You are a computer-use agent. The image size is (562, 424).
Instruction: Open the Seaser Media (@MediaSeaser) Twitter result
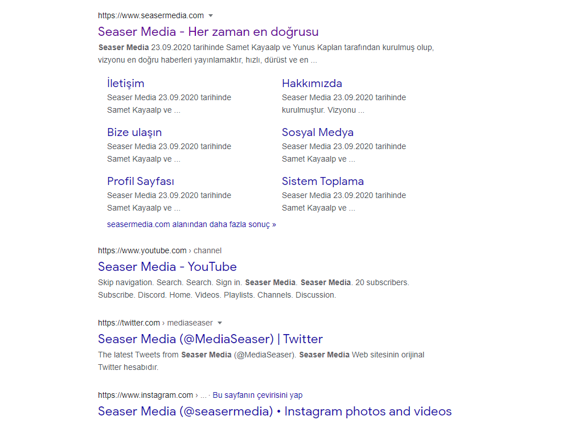pyautogui.click(x=210, y=339)
